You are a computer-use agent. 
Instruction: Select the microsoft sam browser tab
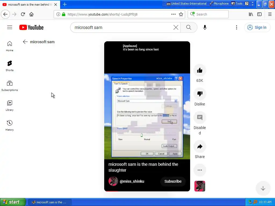[30, 5]
